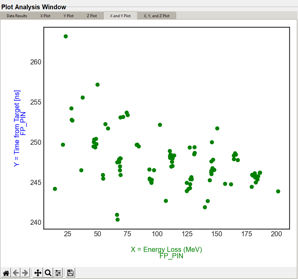Click the green X = Energy Loss axis label

tap(166, 249)
